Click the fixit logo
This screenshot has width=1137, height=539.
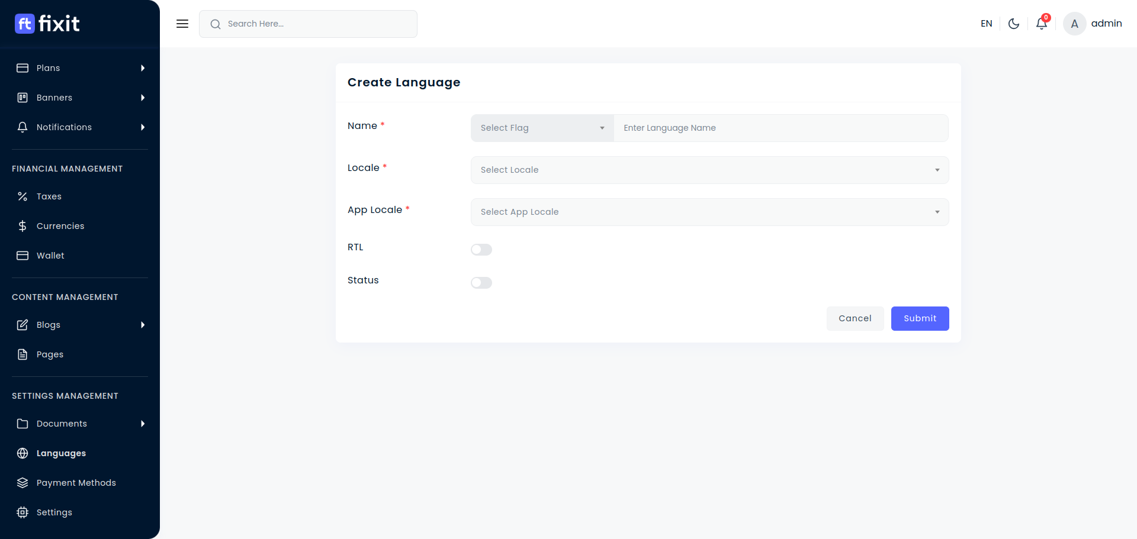click(x=47, y=24)
